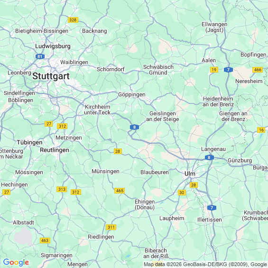
Task: Select the 465 road shield below Münsingen
Action: click(120, 191)
